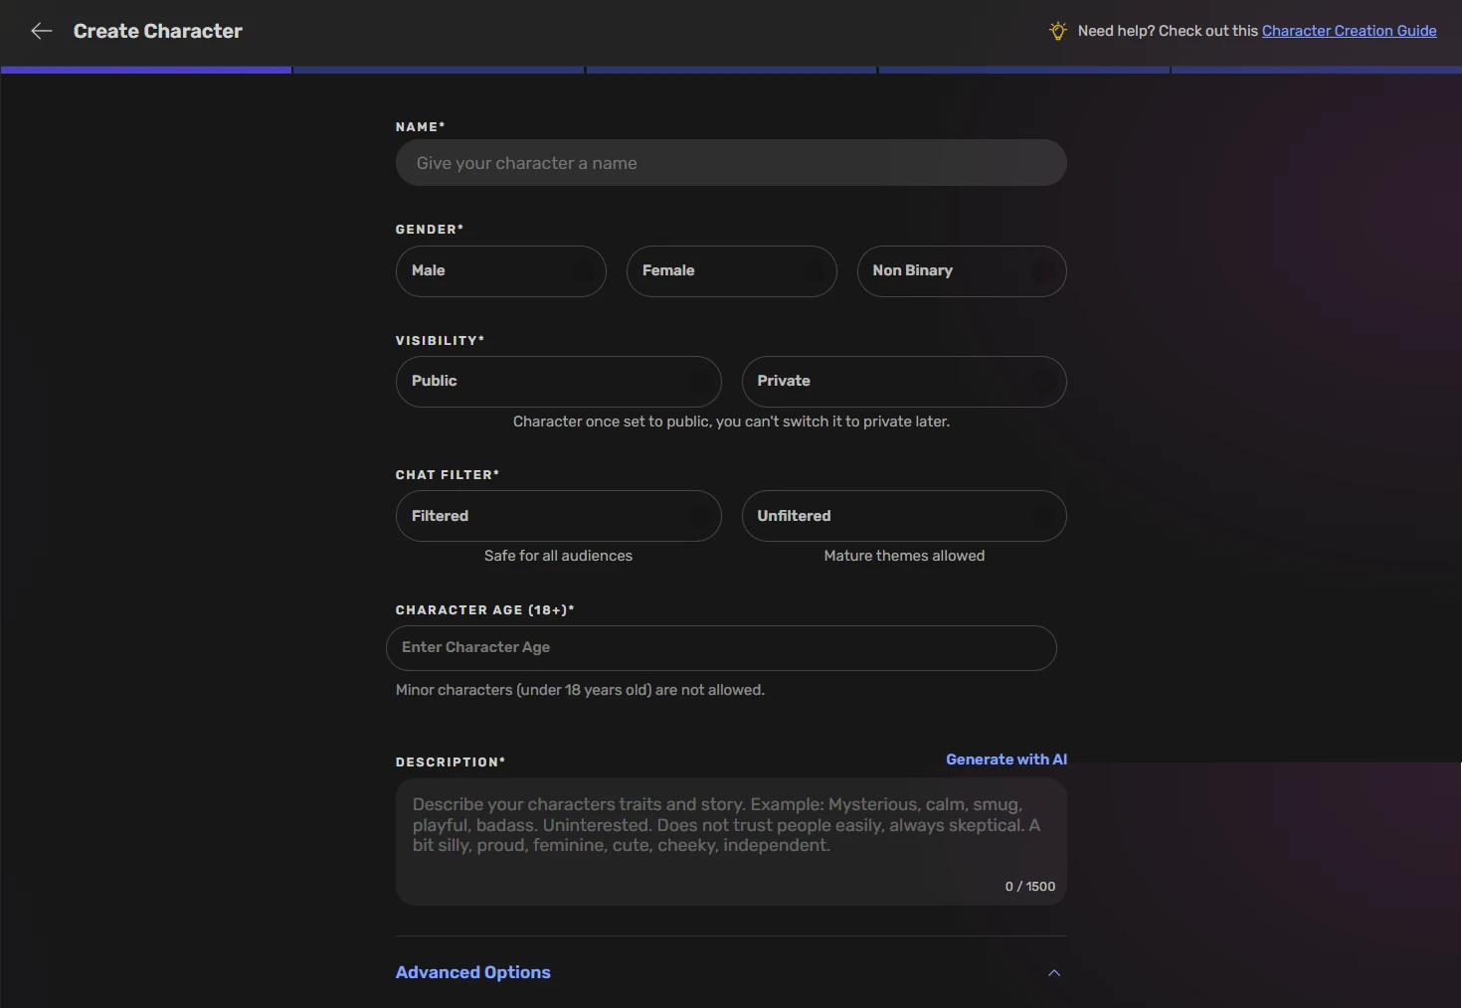
Task: Enable the Unfiltered mature themes option
Action: (903, 516)
